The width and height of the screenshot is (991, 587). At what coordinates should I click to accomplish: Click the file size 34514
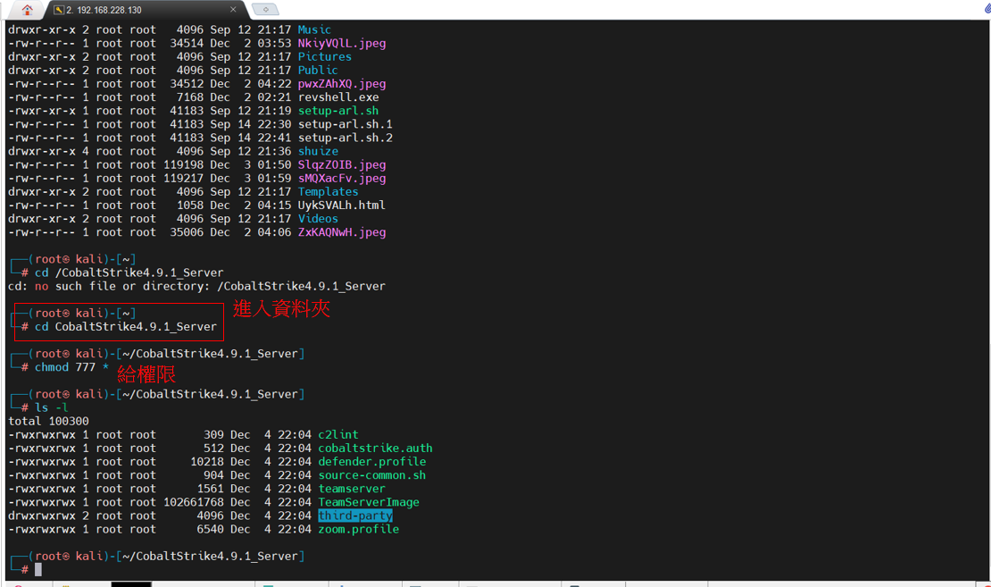tap(187, 44)
